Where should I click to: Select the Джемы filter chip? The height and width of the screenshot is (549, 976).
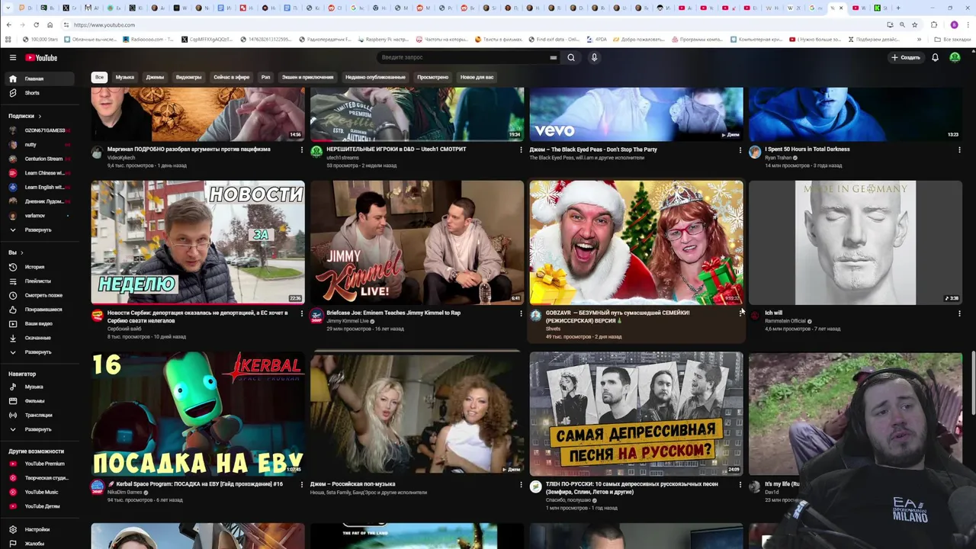[155, 77]
